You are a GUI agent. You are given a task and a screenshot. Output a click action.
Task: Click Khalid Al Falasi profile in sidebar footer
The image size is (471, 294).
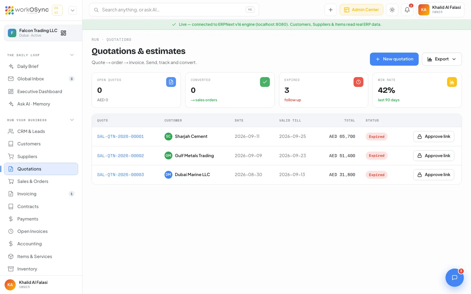[x=41, y=285]
